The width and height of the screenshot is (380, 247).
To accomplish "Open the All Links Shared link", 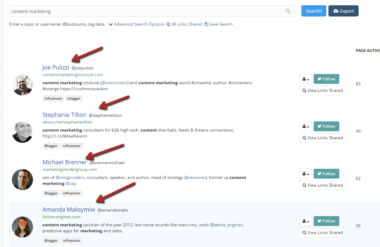I will pos(185,24).
